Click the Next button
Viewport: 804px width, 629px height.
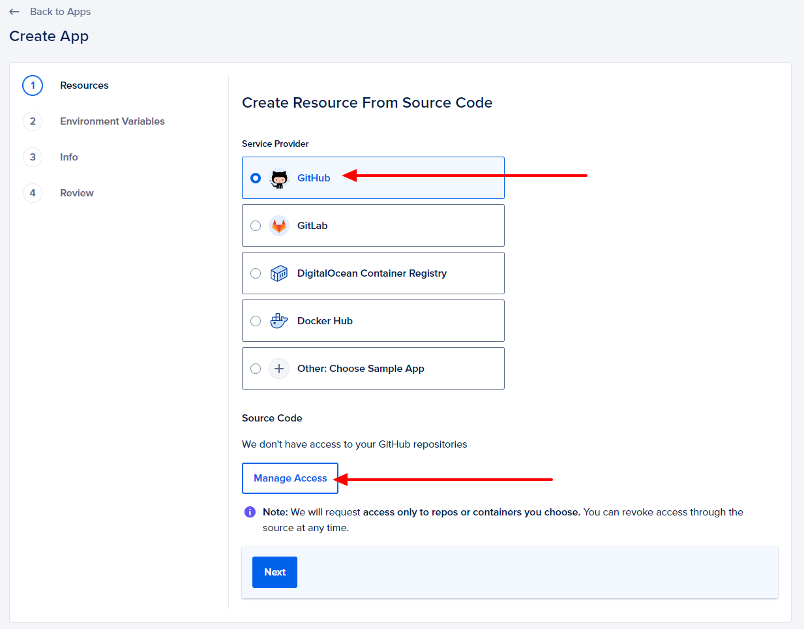[x=275, y=572]
